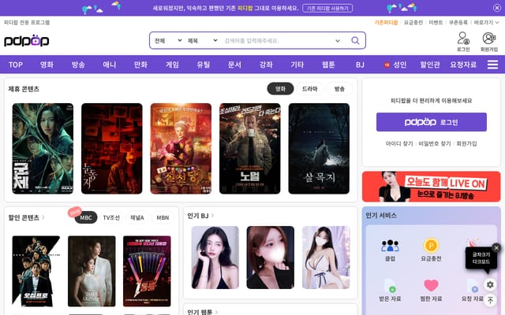Image resolution: width=505 pixels, height=315 pixels.
Task: Close the 글자크기 다크모드 tooltip
Action: coord(496,247)
